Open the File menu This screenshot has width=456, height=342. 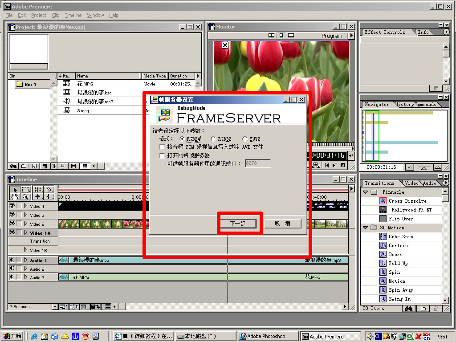click(9, 15)
